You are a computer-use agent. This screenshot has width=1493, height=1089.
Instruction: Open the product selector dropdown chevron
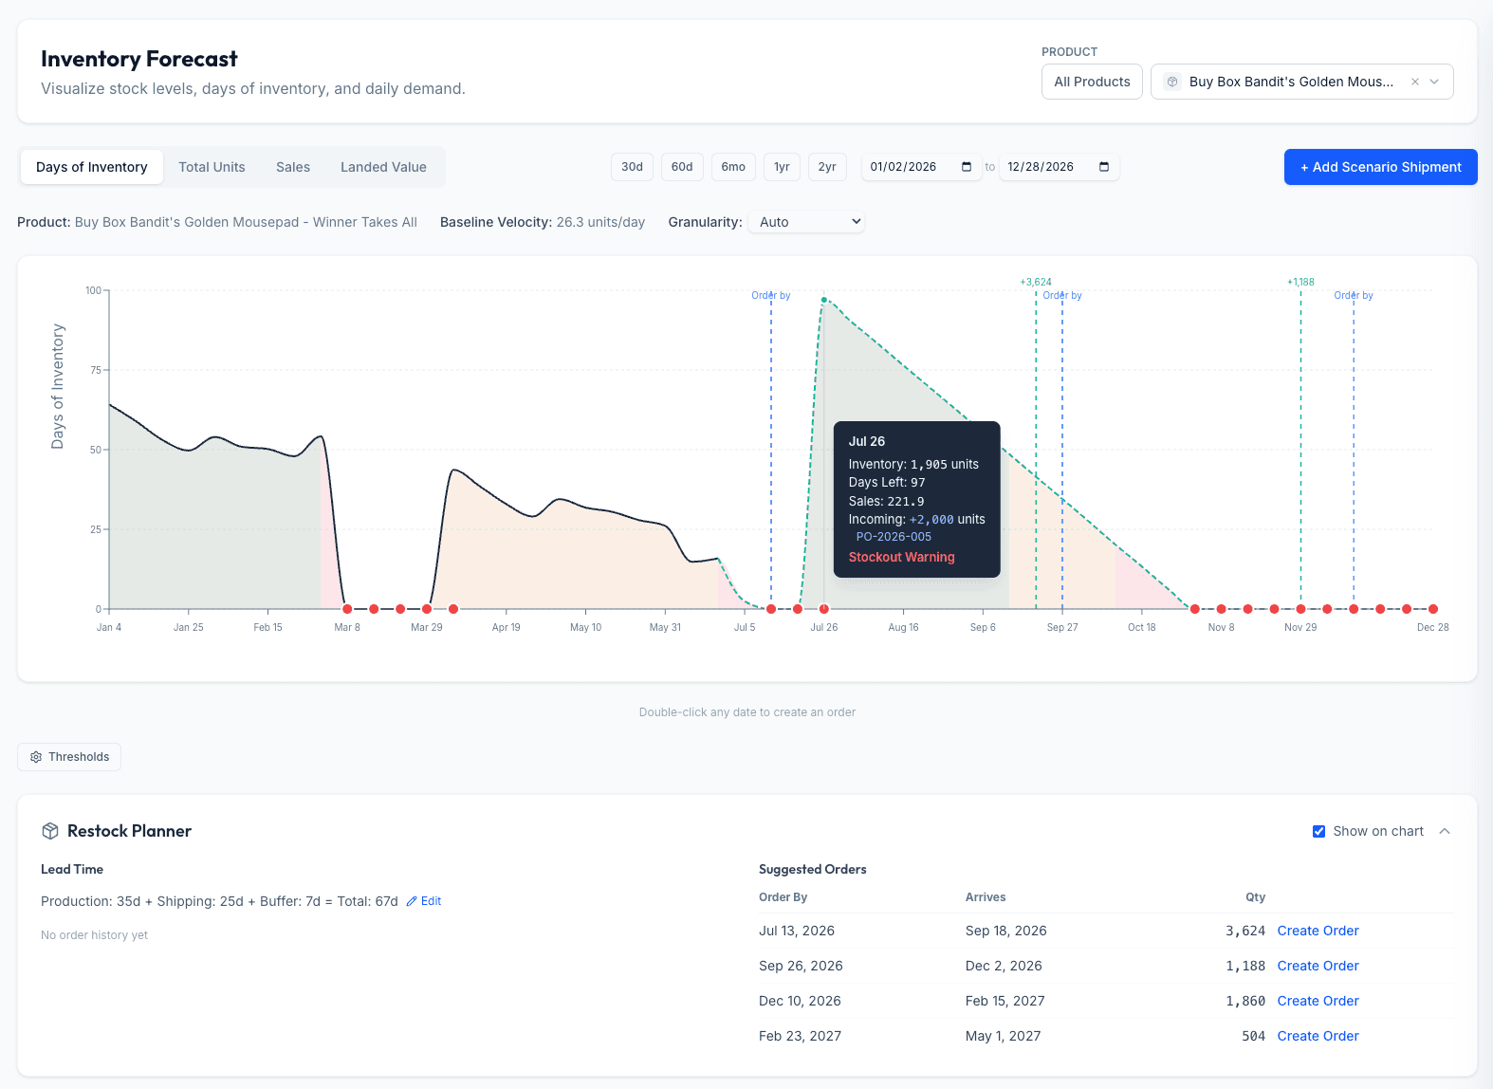pos(1434,82)
